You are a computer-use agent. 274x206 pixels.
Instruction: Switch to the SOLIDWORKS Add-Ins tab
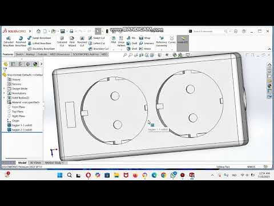[86, 54]
